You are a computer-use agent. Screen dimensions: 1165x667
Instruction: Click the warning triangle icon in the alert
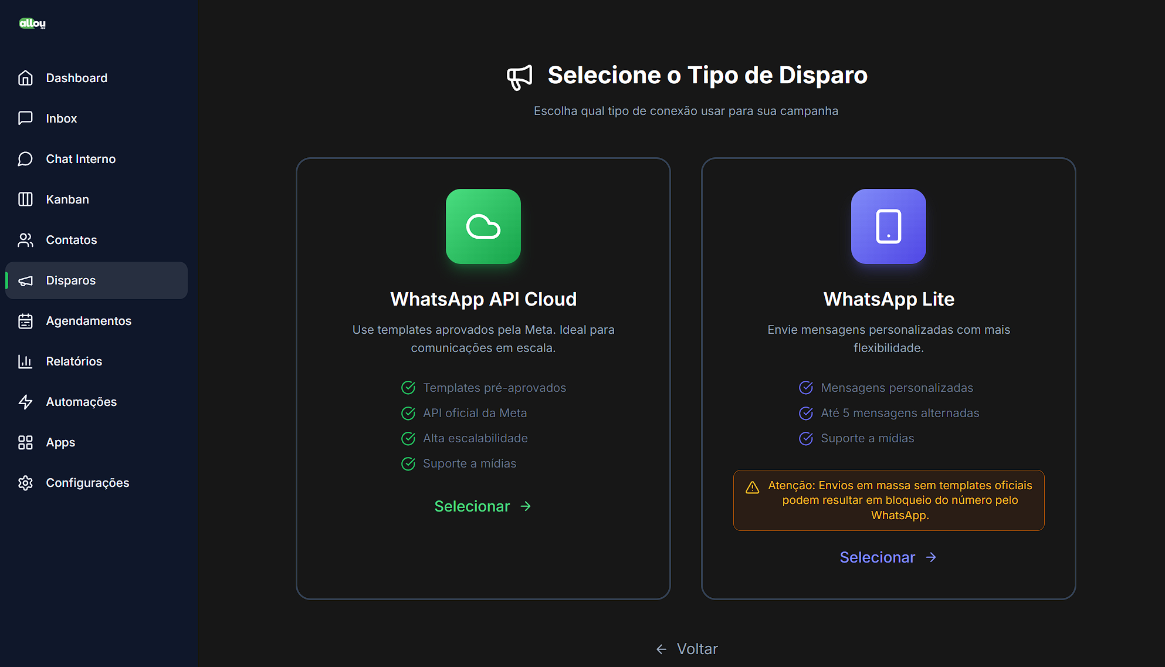coord(753,487)
